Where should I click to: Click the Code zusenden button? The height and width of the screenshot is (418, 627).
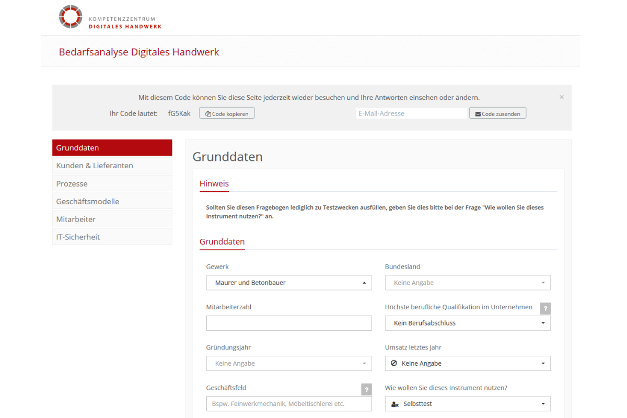(497, 113)
